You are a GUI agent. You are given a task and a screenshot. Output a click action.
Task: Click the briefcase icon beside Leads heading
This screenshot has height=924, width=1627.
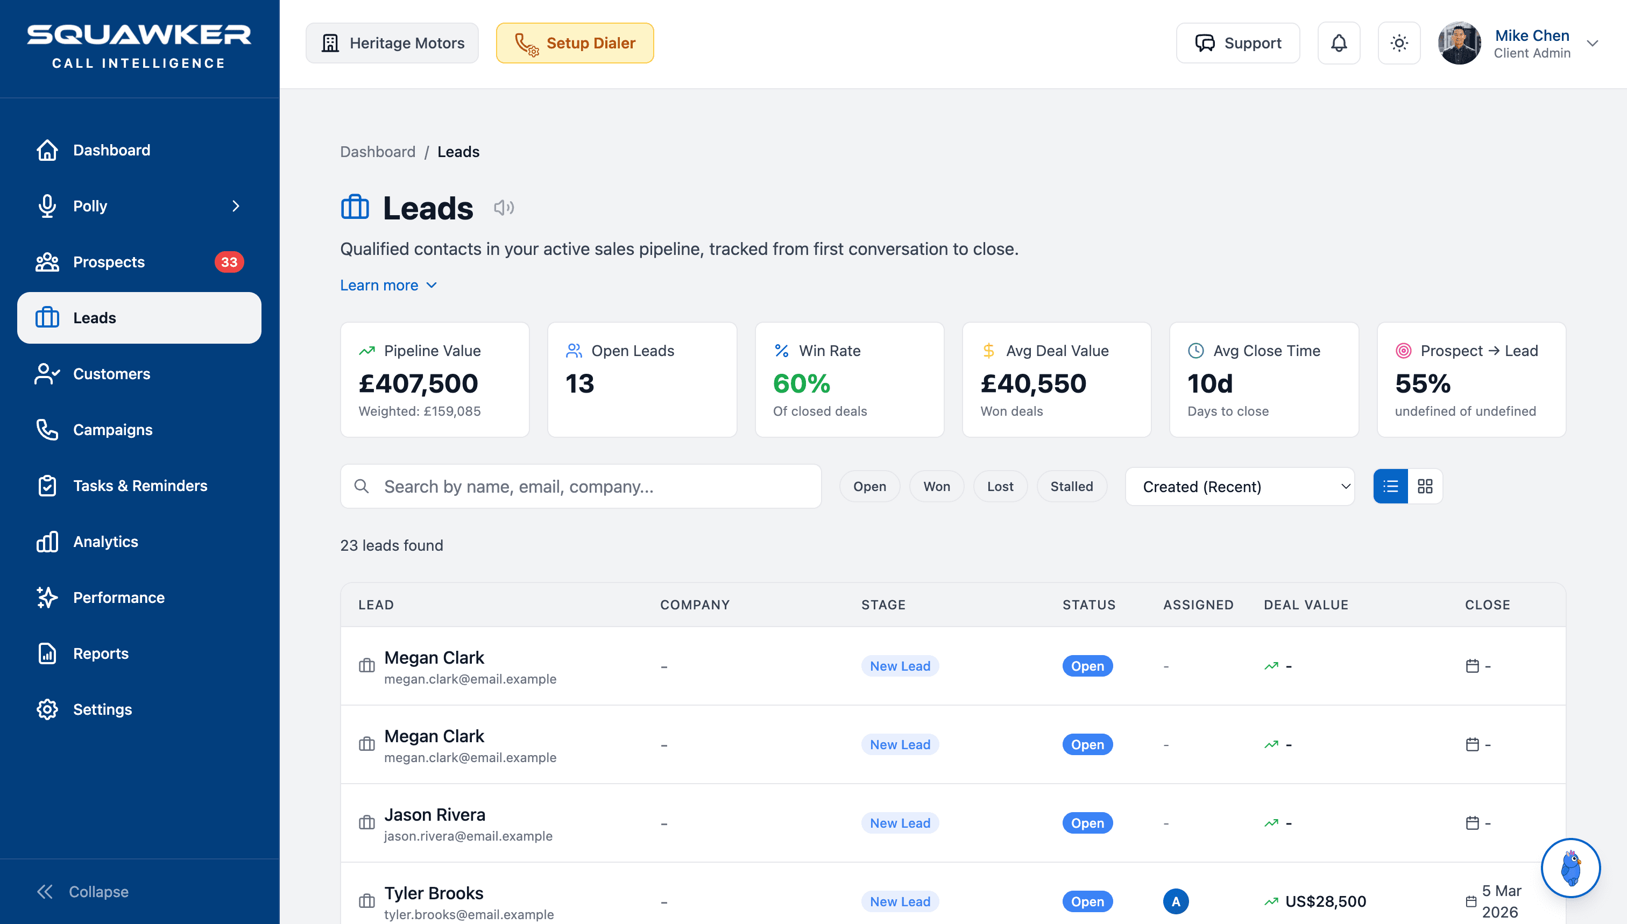click(355, 208)
